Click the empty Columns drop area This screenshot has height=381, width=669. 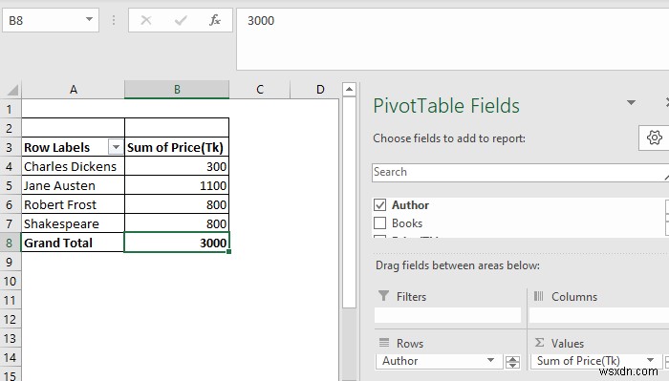599,315
